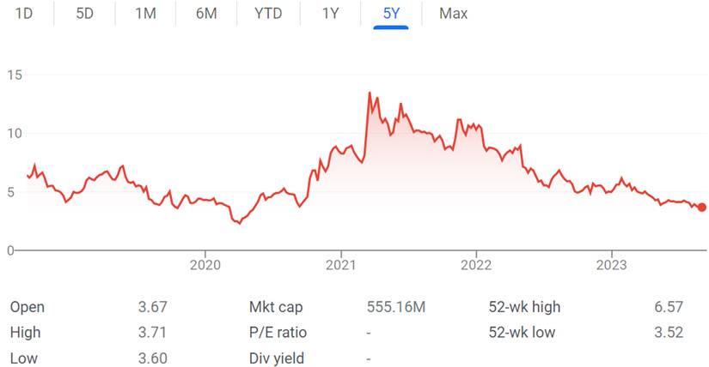Click the Open price 3.67
The image size is (709, 367).
point(153,307)
